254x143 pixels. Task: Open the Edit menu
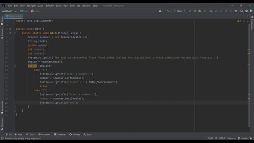[16, 6]
